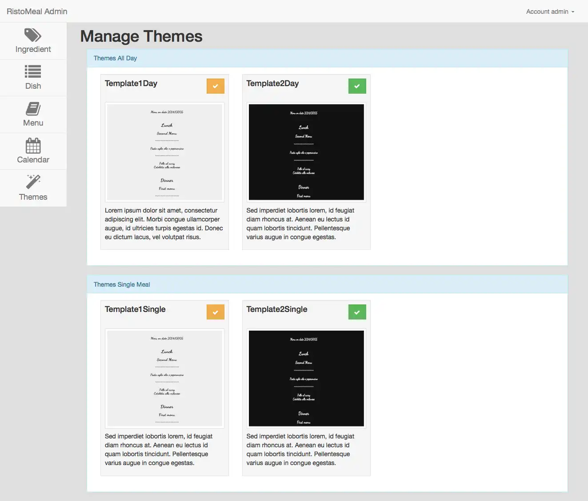Click the Template2Single title
The image size is (588, 501).
tap(277, 309)
